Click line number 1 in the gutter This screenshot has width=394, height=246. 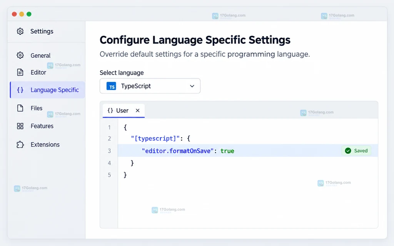coord(109,128)
